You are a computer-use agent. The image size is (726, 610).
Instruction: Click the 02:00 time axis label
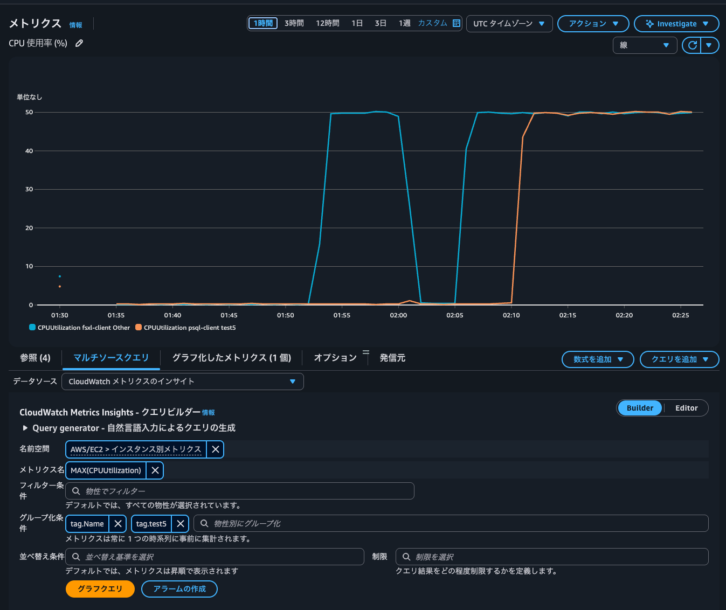398,315
